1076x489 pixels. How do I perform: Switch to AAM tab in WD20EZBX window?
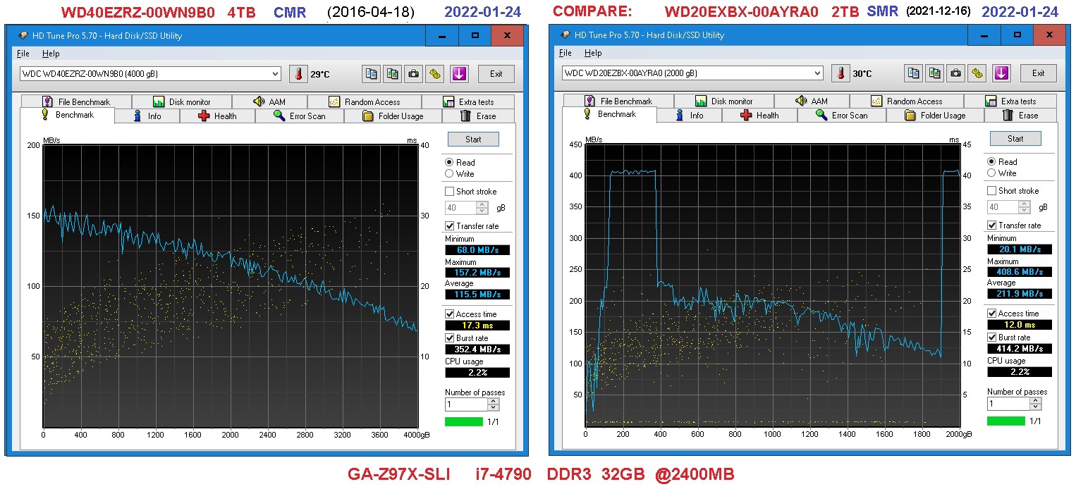click(812, 101)
